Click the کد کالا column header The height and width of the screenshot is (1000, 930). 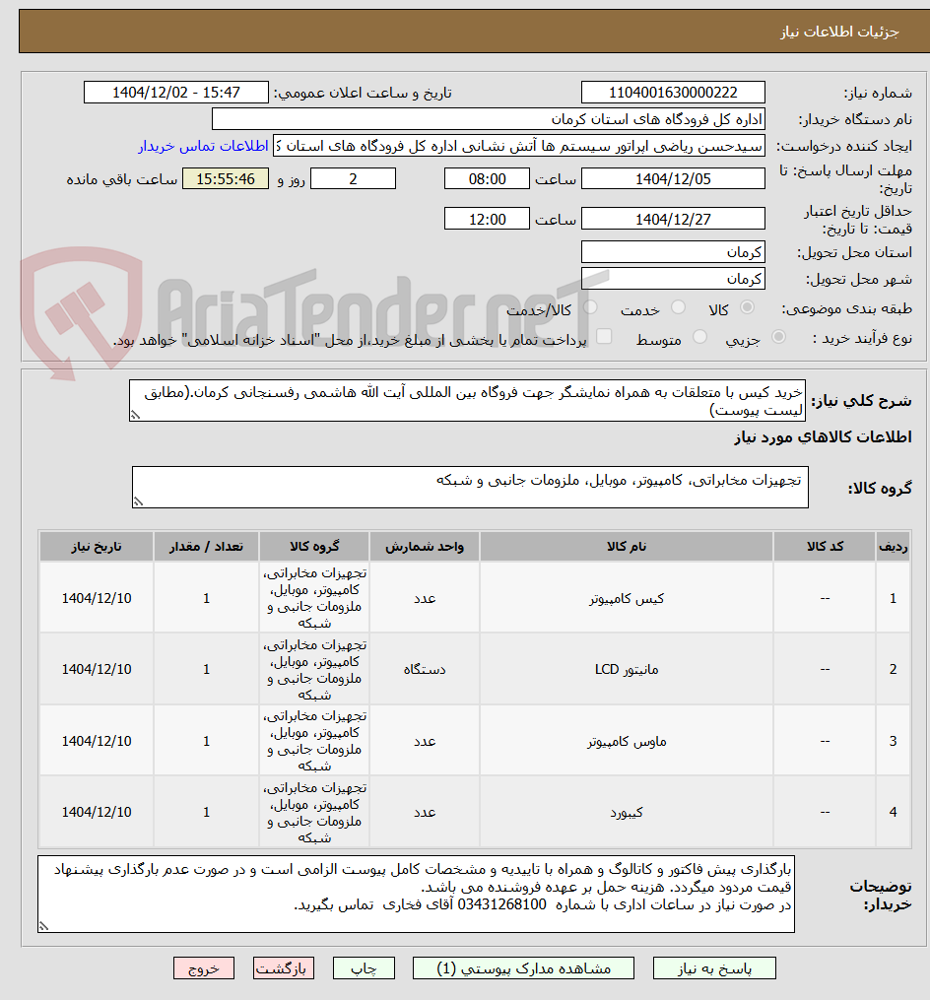pyautogui.click(x=825, y=547)
